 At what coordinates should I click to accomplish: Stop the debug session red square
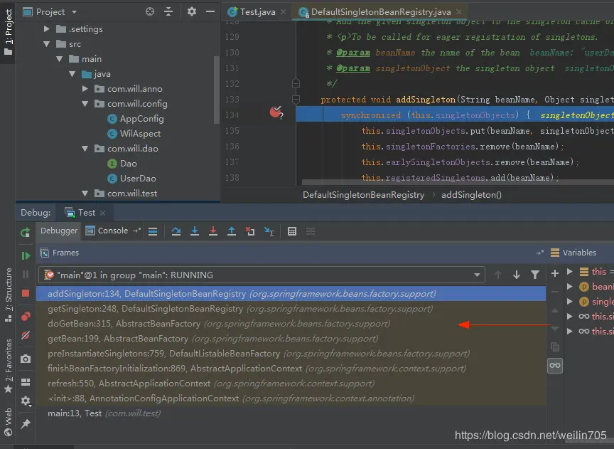coord(26,293)
